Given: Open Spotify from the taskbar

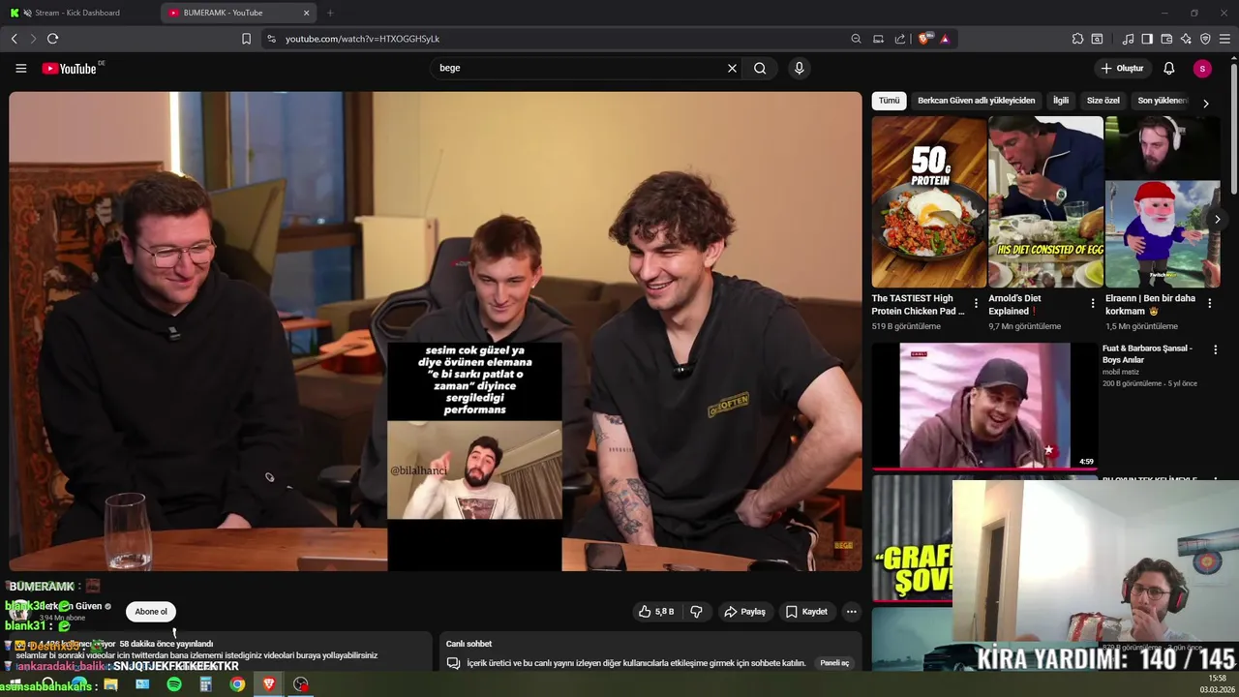Looking at the screenshot, I should [174, 684].
